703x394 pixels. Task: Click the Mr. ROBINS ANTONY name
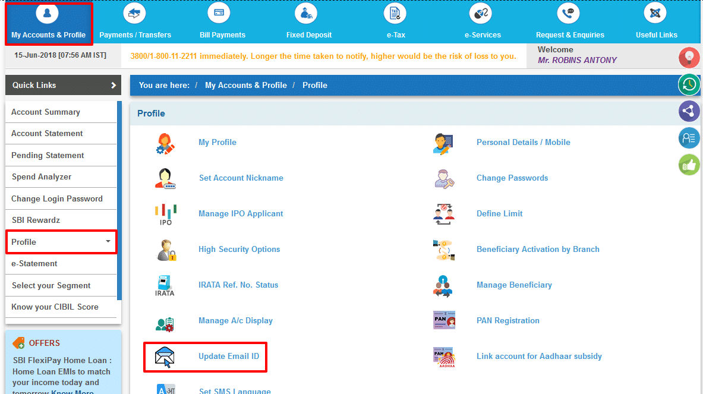coord(578,60)
